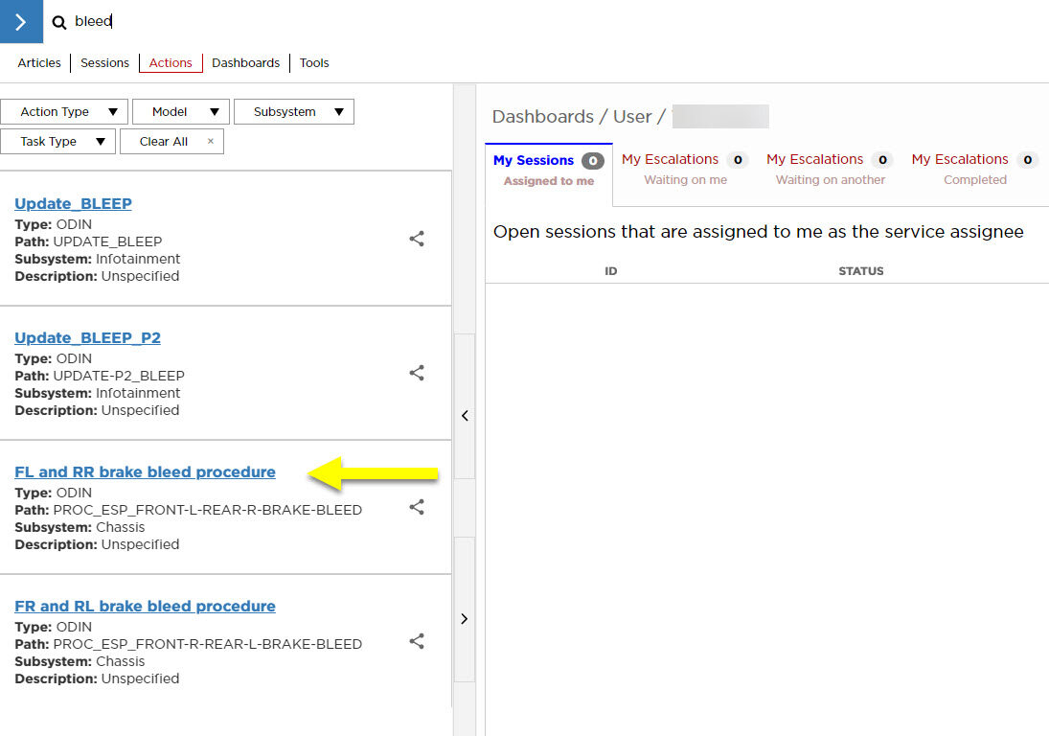Viewport: 1049px width, 736px height.
Task: Open the Tools tab
Action: (314, 63)
